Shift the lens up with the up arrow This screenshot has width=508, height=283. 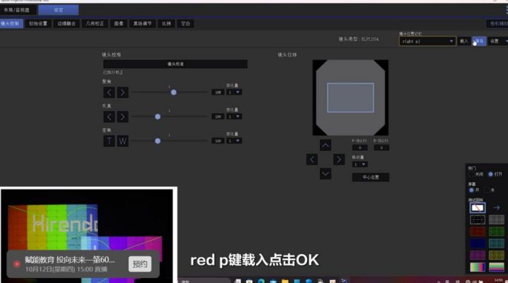(x=325, y=145)
